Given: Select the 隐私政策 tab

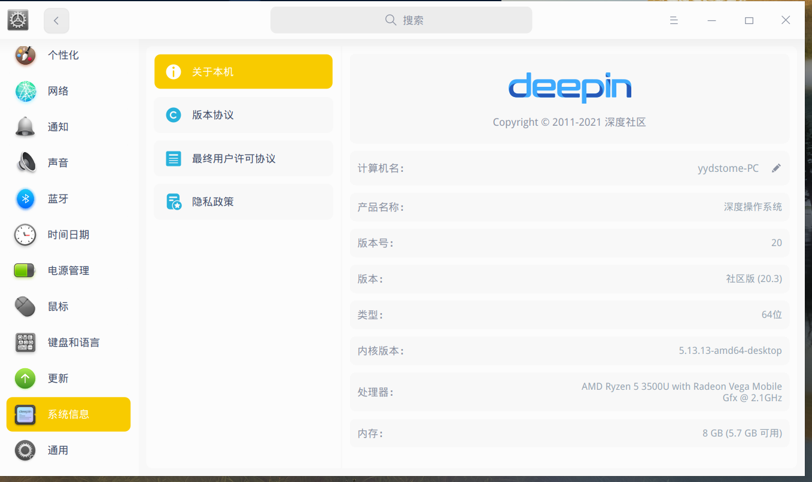Looking at the screenshot, I should pyautogui.click(x=244, y=202).
